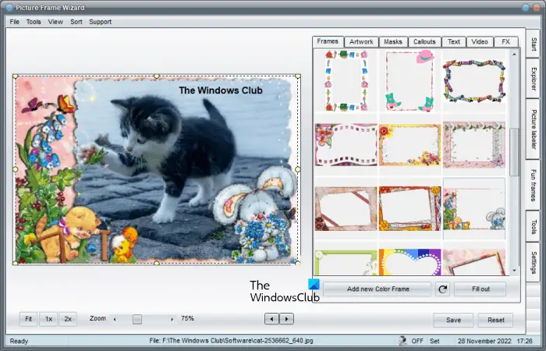Image resolution: width=546 pixels, height=351 pixels.
Task: Select the pink cowboy hat frame
Action: pyautogui.click(x=409, y=80)
